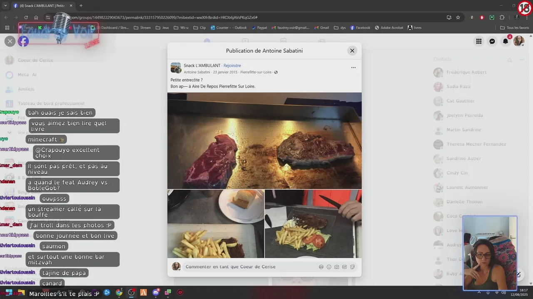Screen dimensions: 533x299
Task: Open the livres bookmark
Action: click(x=414, y=28)
